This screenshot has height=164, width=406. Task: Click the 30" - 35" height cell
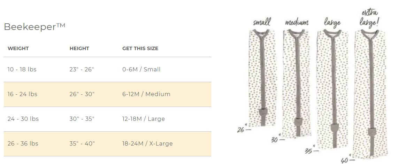[x=82, y=119]
